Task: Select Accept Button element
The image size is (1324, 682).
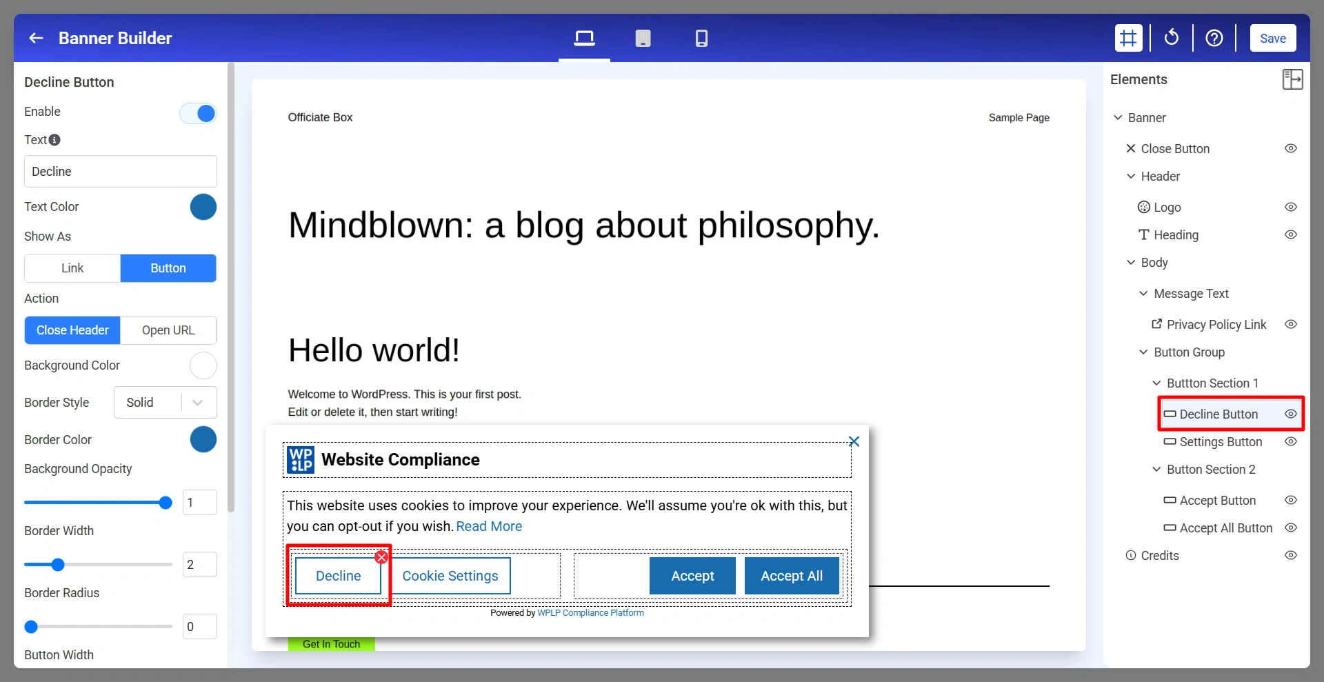Action: click(x=1217, y=501)
